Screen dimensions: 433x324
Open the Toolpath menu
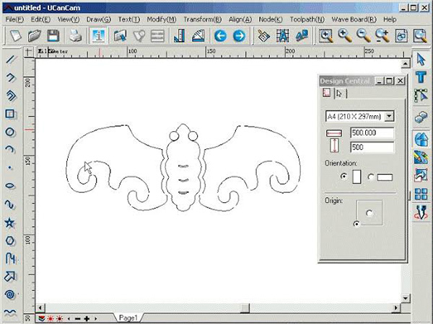pyautogui.click(x=307, y=19)
